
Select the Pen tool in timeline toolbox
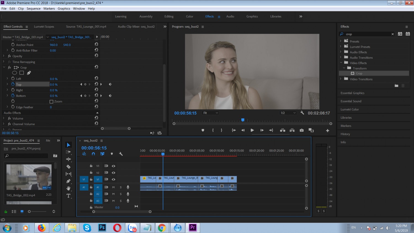[x=68, y=181]
